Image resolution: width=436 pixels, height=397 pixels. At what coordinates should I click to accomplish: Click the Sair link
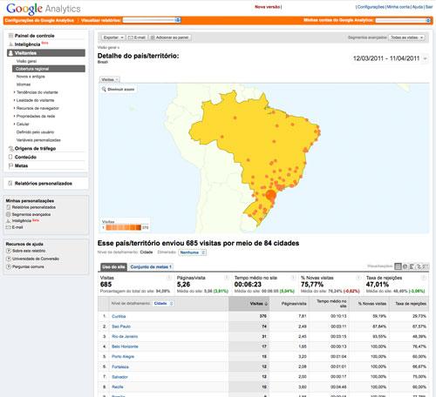click(x=429, y=7)
